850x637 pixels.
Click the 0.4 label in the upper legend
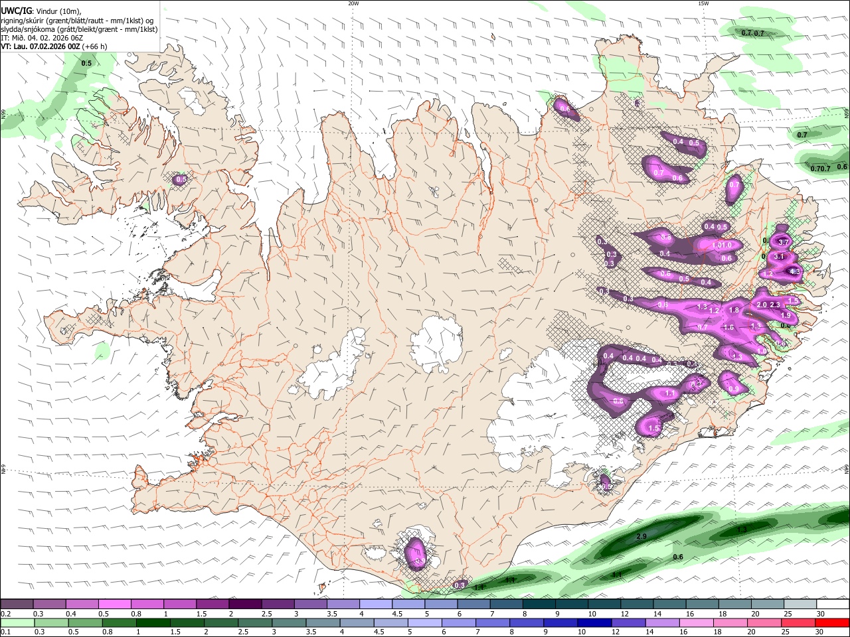[71, 614]
